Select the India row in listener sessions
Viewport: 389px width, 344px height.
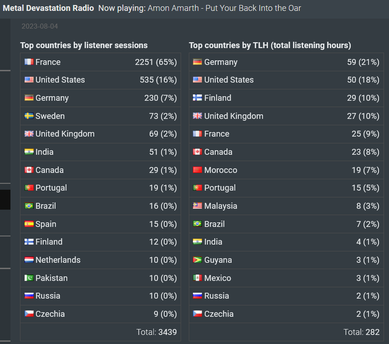coord(101,152)
